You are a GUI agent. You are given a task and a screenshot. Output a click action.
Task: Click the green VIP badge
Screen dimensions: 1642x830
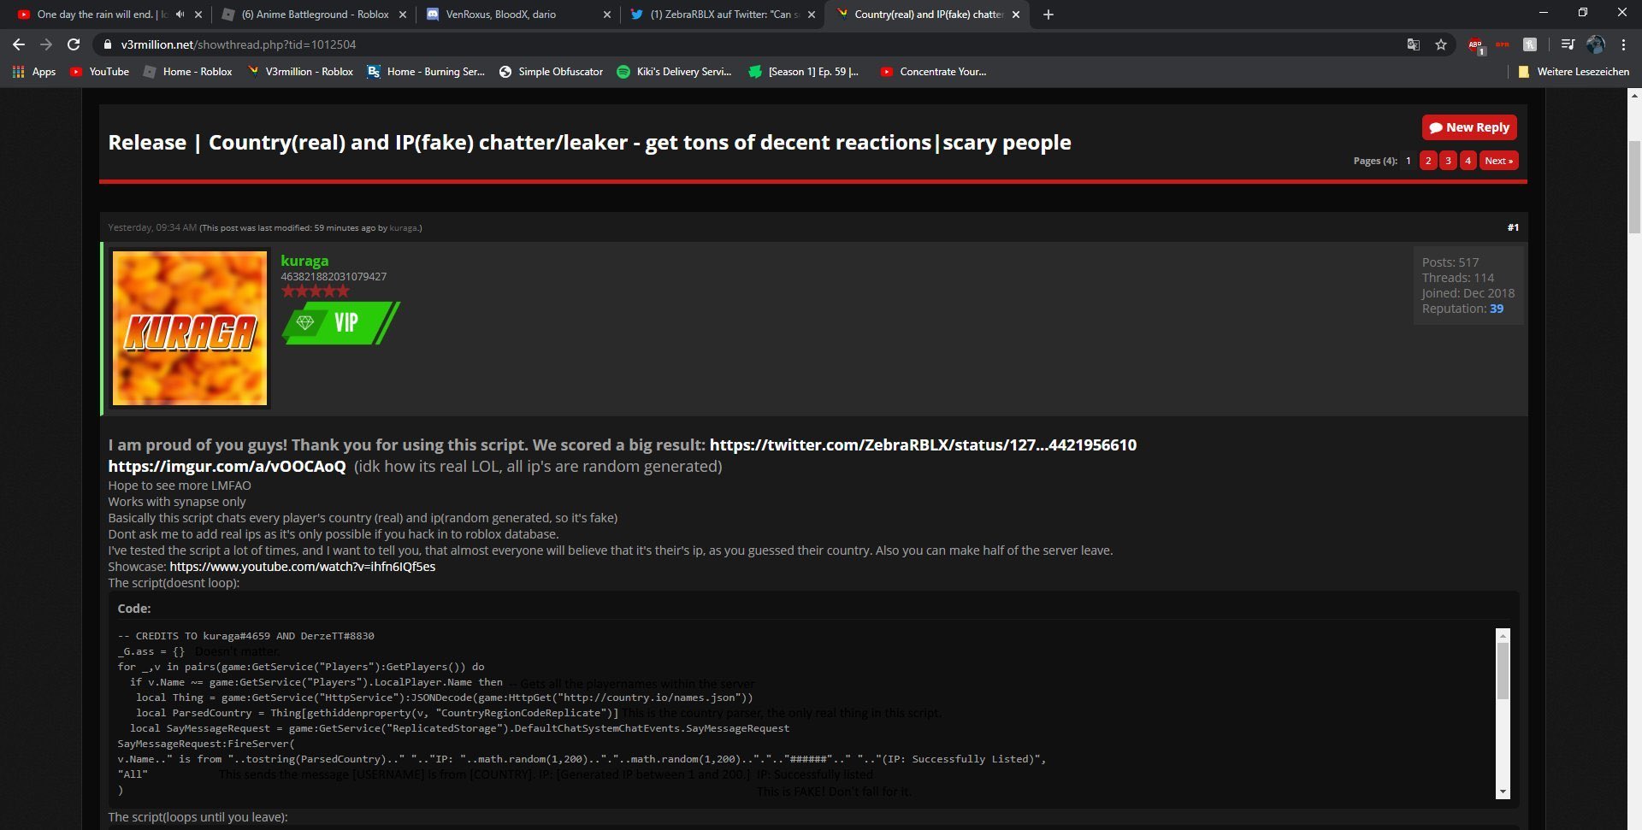[x=340, y=323]
